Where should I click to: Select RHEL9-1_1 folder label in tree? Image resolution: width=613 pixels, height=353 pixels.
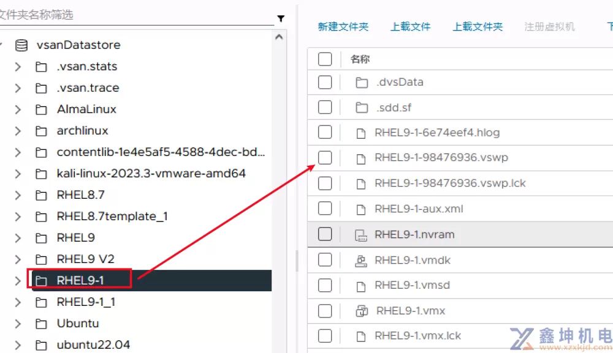(86, 302)
